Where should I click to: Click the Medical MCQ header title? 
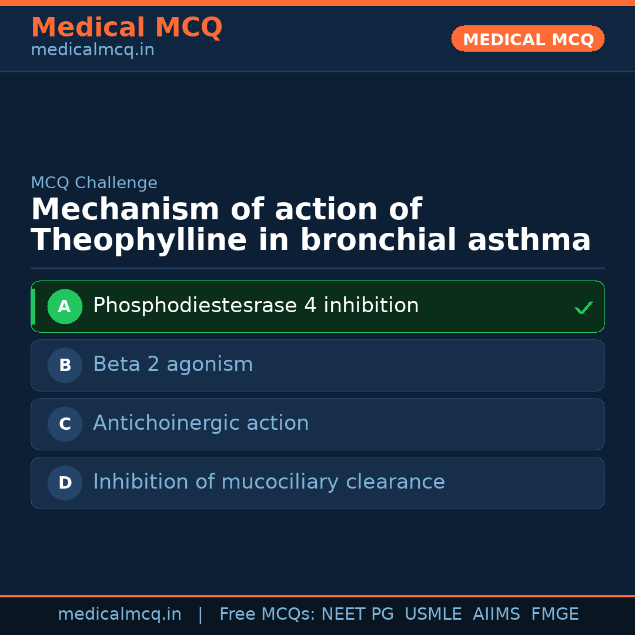pos(126,27)
